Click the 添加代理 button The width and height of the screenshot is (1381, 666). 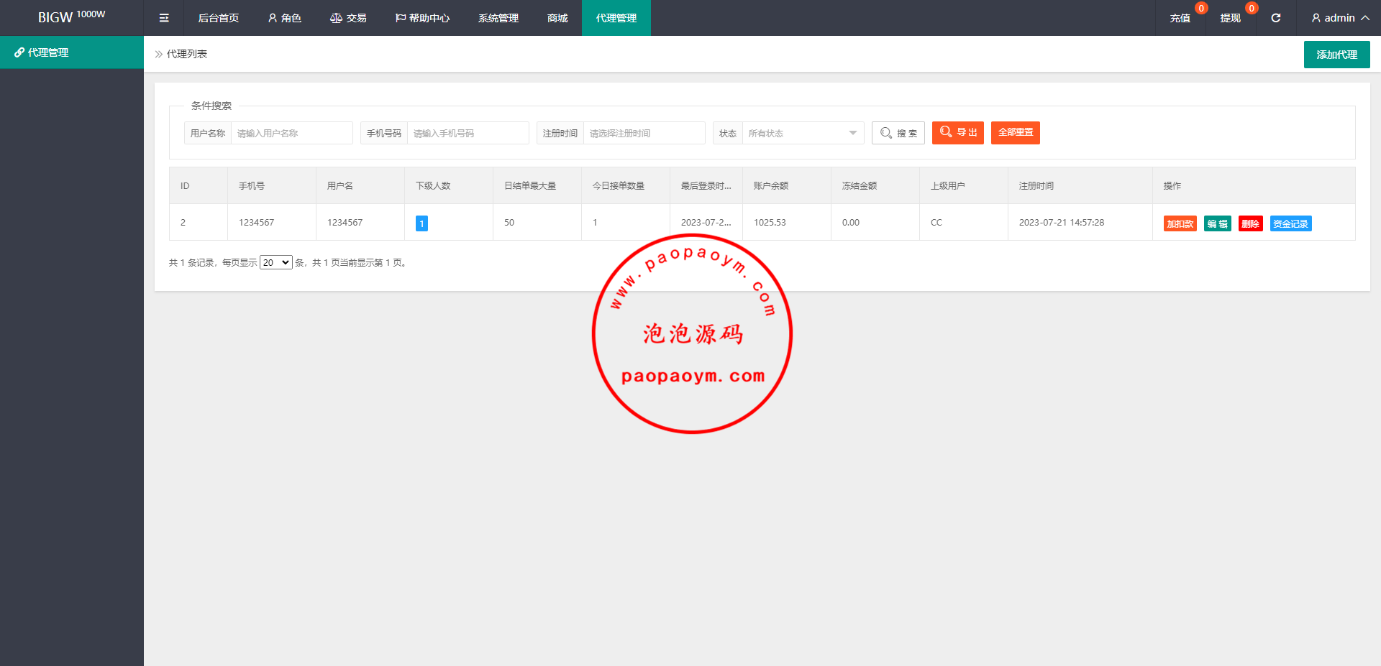click(1336, 55)
